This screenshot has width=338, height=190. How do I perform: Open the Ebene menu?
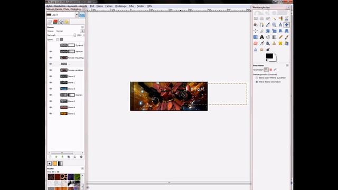100,6
